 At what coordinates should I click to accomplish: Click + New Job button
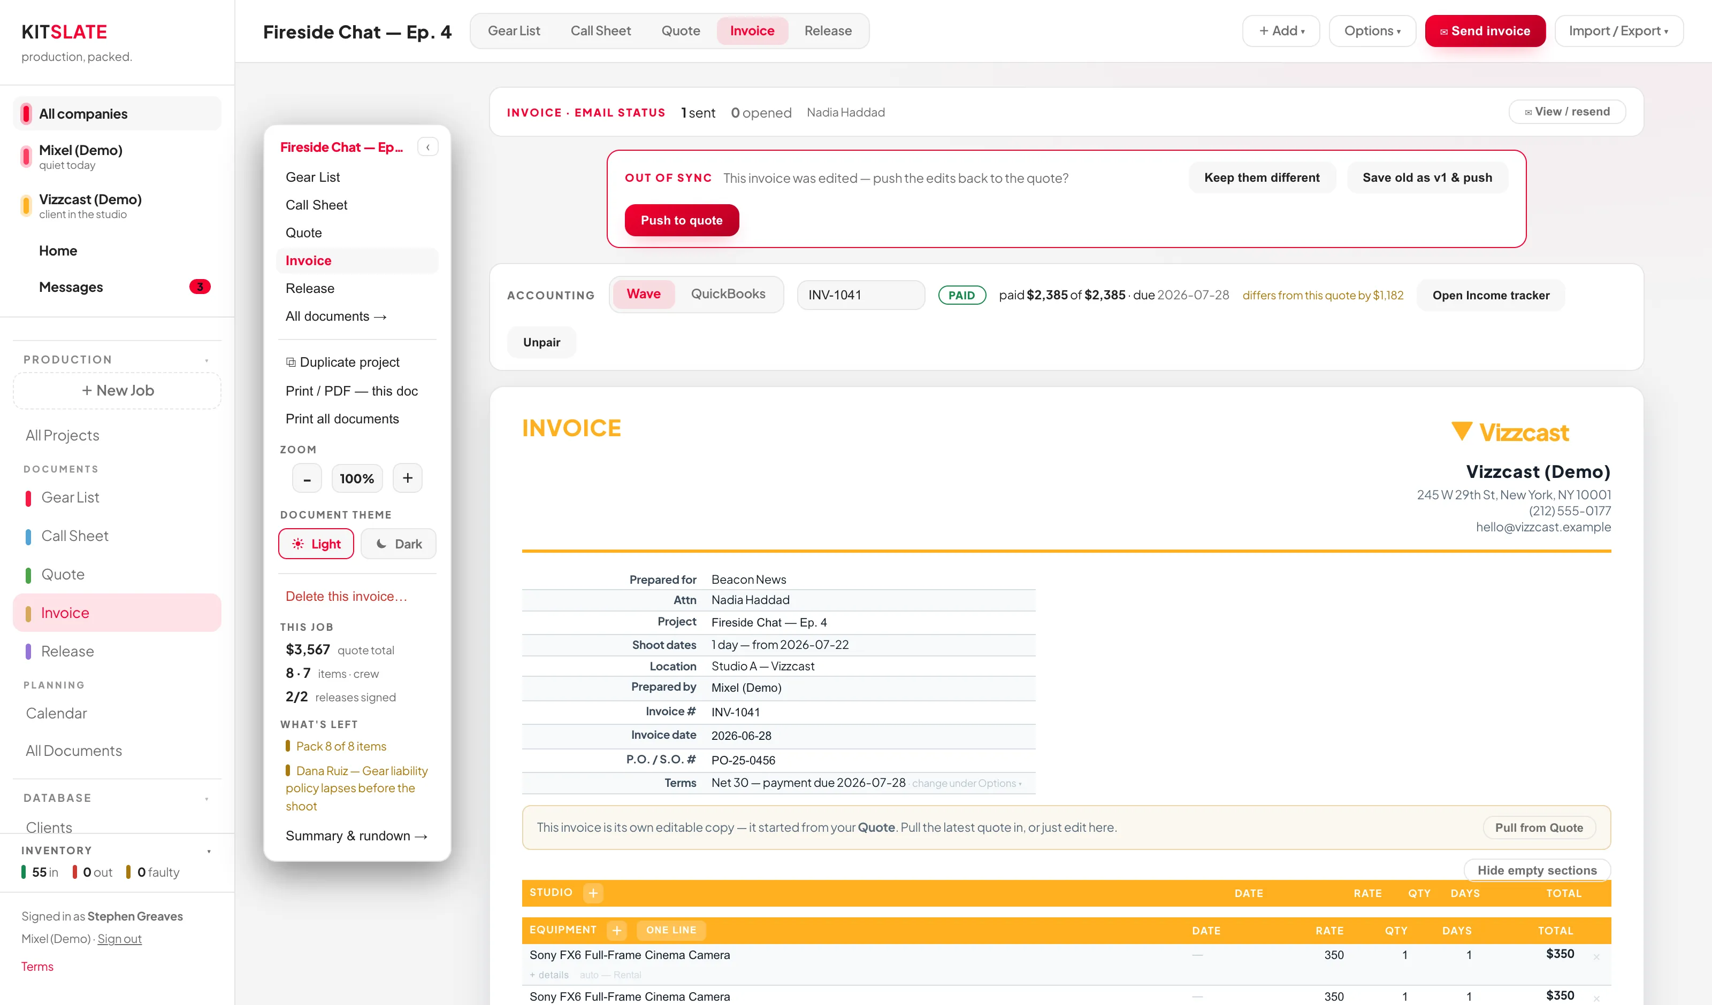117,390
